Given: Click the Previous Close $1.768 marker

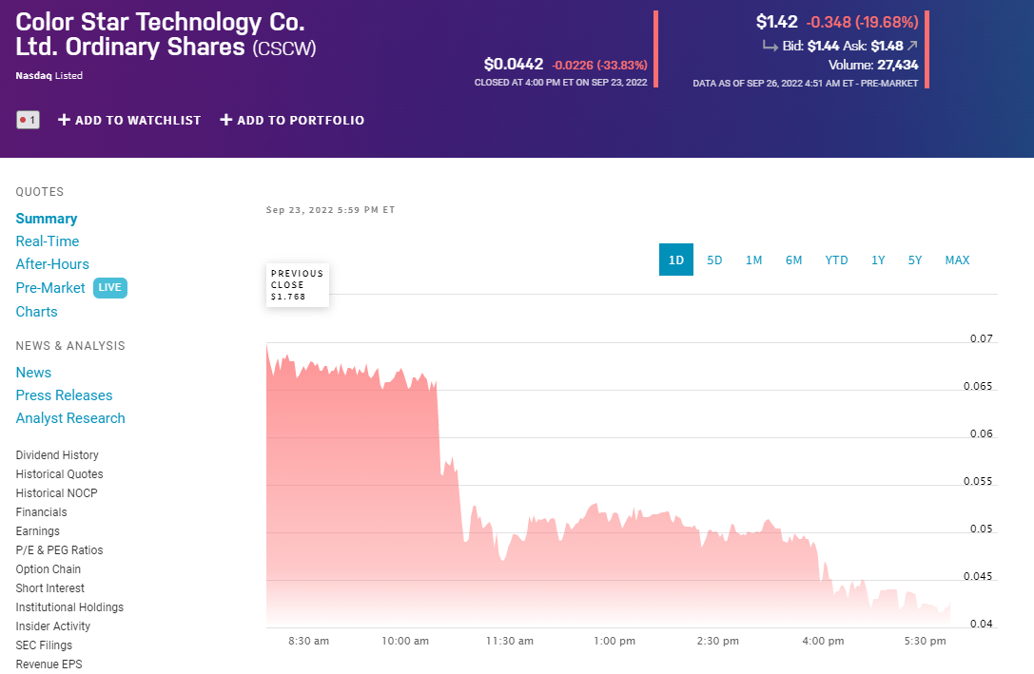Looking at the screenshot, I should click(297, 284).
